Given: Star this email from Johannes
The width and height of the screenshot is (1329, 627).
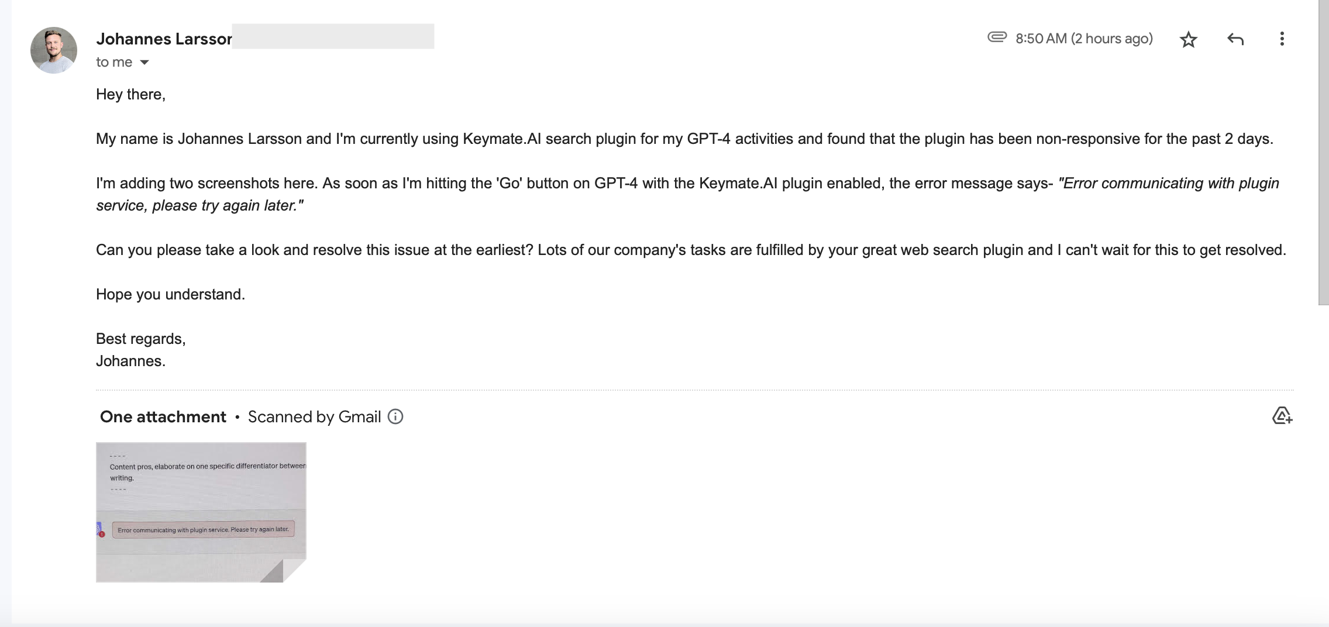Looking at the screenshot, I should 1188,39.
